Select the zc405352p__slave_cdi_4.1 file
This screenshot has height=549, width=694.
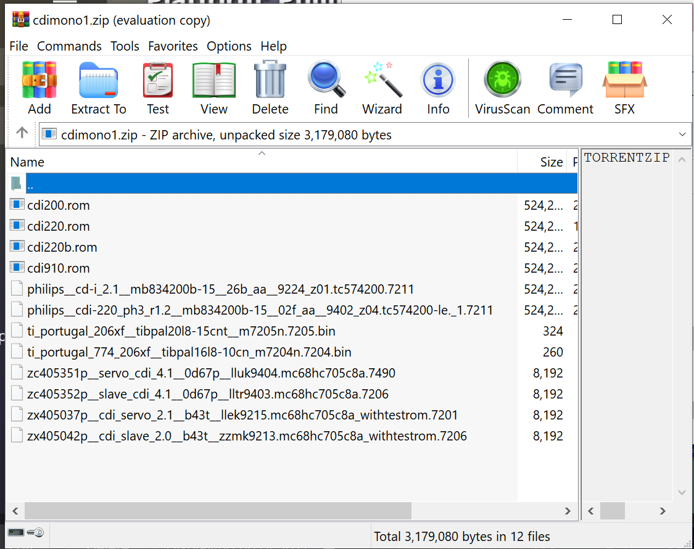pyautogui.click(x=207, y=394)
